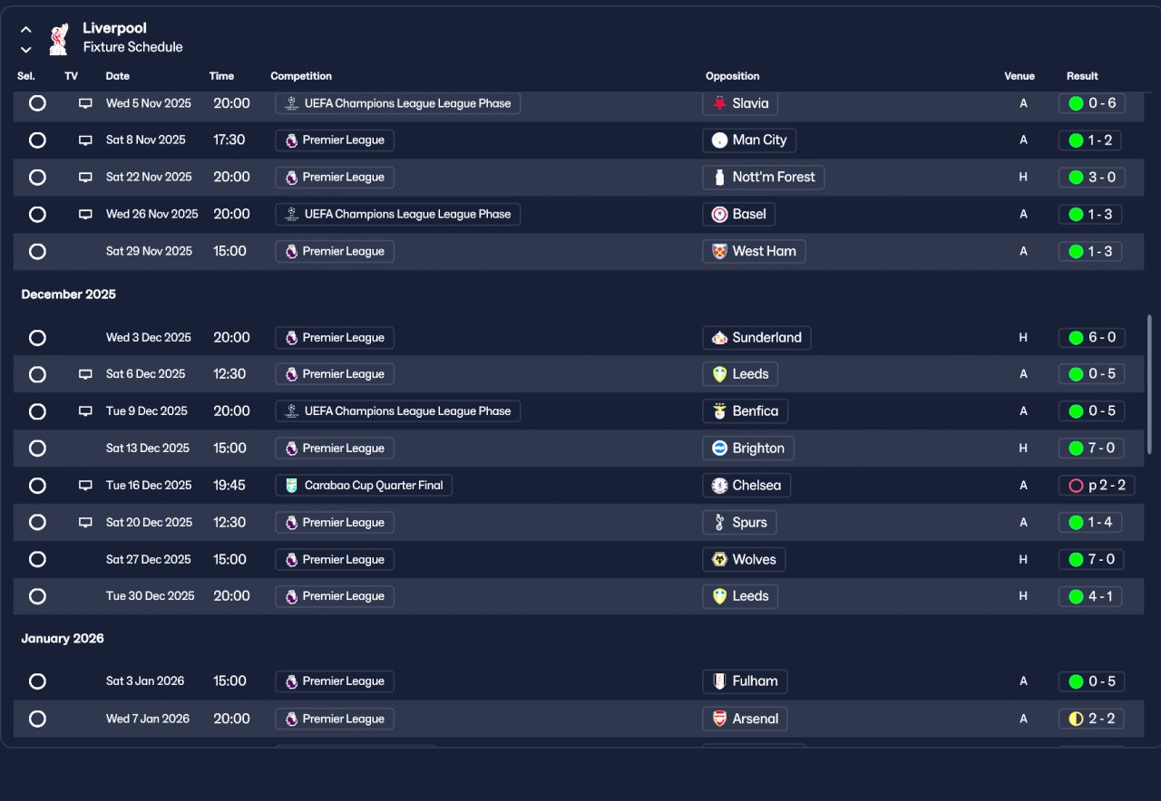Sort fixtures by Venue column header
Viewport: 1161px width, 801px height.
[x=1020, y=76]
